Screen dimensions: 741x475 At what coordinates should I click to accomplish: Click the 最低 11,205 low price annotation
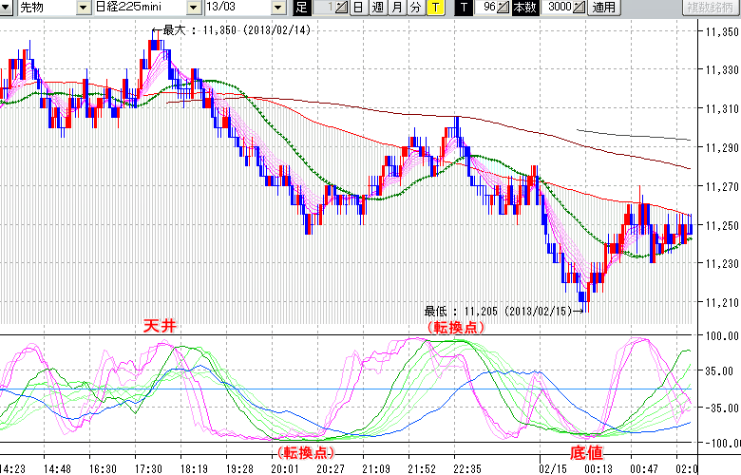coord(499,310)
